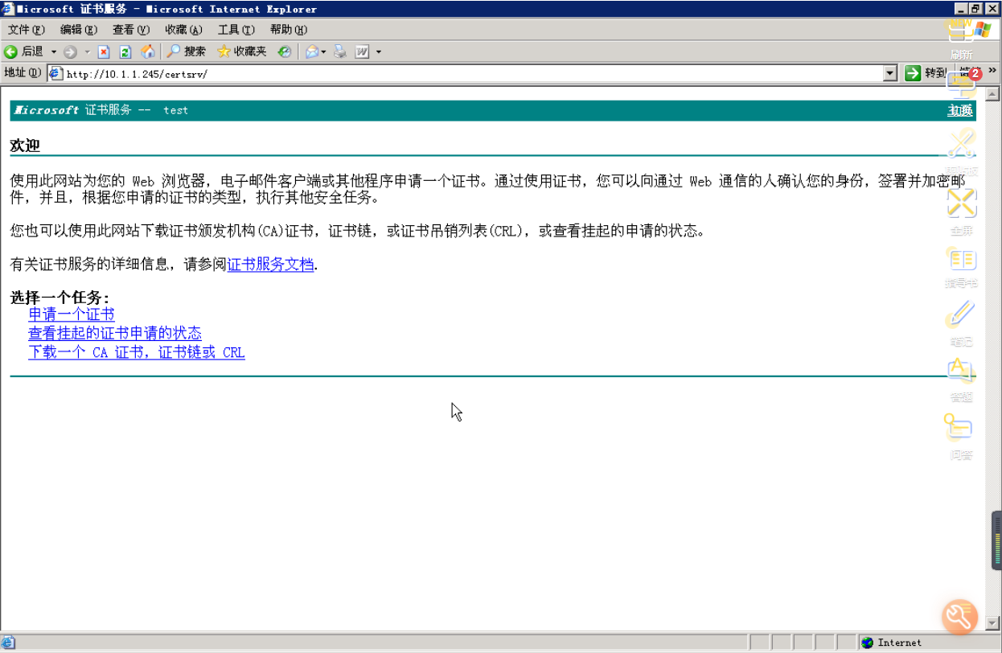1002x653 pixels.
Task: Open the 编辑(E) menu
Action: (x=78, y=30)
